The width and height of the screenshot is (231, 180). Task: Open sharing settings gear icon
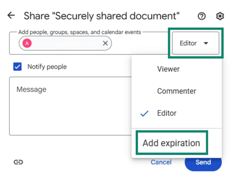[220, 16]
